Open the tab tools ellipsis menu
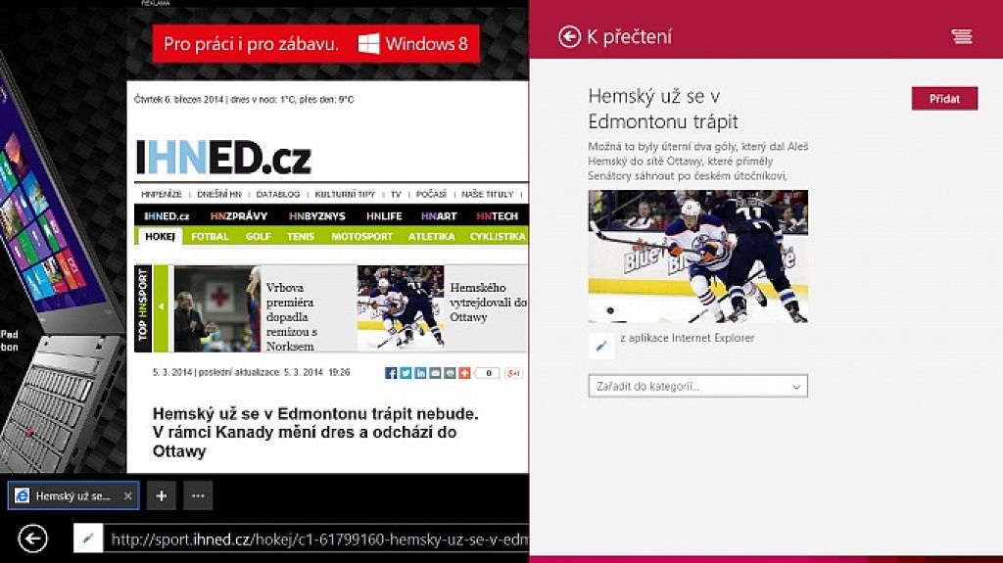 (x=198, y=495)
